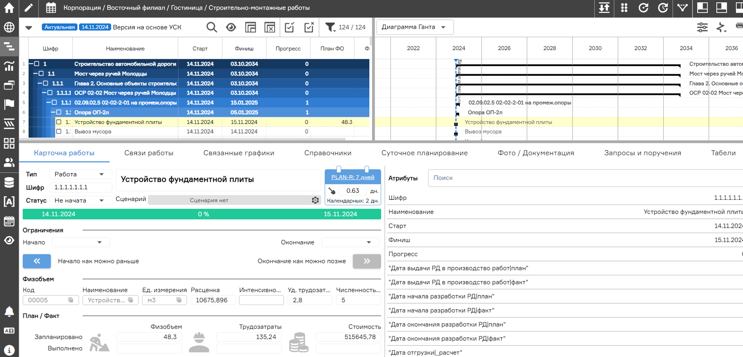Open the Начало constraint dropdown
Screen dimensions: 743x357
tap(81, 242)
